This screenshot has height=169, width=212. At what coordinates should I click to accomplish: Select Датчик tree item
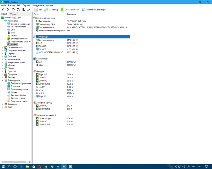pyautogui.click(x=14, y=45)
